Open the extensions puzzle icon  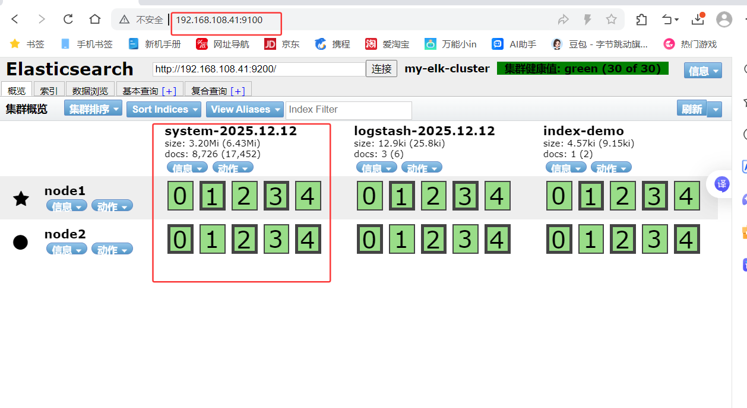click(641, 20)
